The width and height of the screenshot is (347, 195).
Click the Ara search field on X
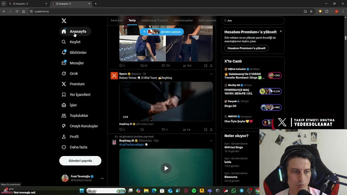(253, 21)
